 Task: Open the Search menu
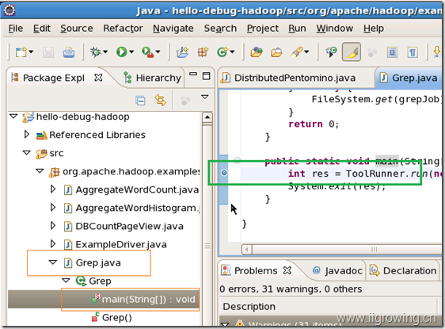pyautogui.click(x=220, y=29)
